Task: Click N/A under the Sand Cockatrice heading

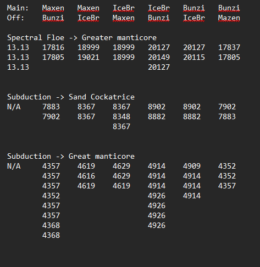Action: click(x=14, y=107)
